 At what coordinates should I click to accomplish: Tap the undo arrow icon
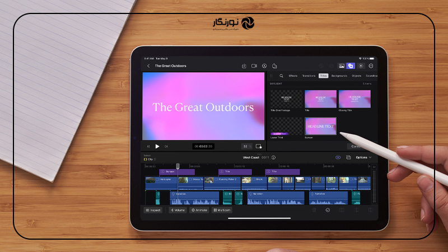pos(321,66)
